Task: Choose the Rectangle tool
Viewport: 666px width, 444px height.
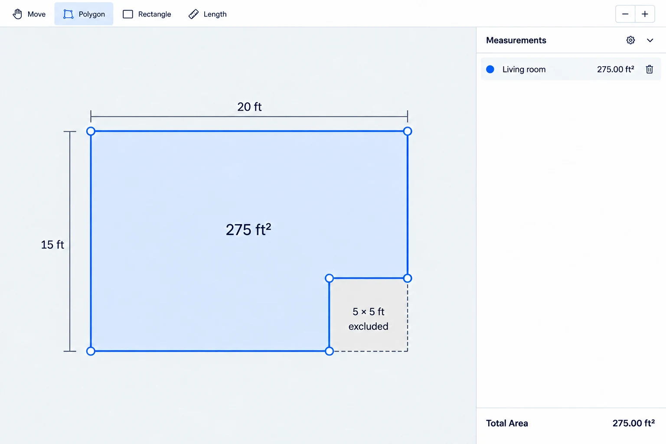Action: pos(147,14)
